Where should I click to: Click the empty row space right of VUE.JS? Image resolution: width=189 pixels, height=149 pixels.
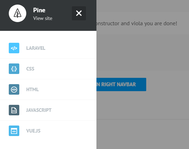pyautogui.click(x=68, y=131)
